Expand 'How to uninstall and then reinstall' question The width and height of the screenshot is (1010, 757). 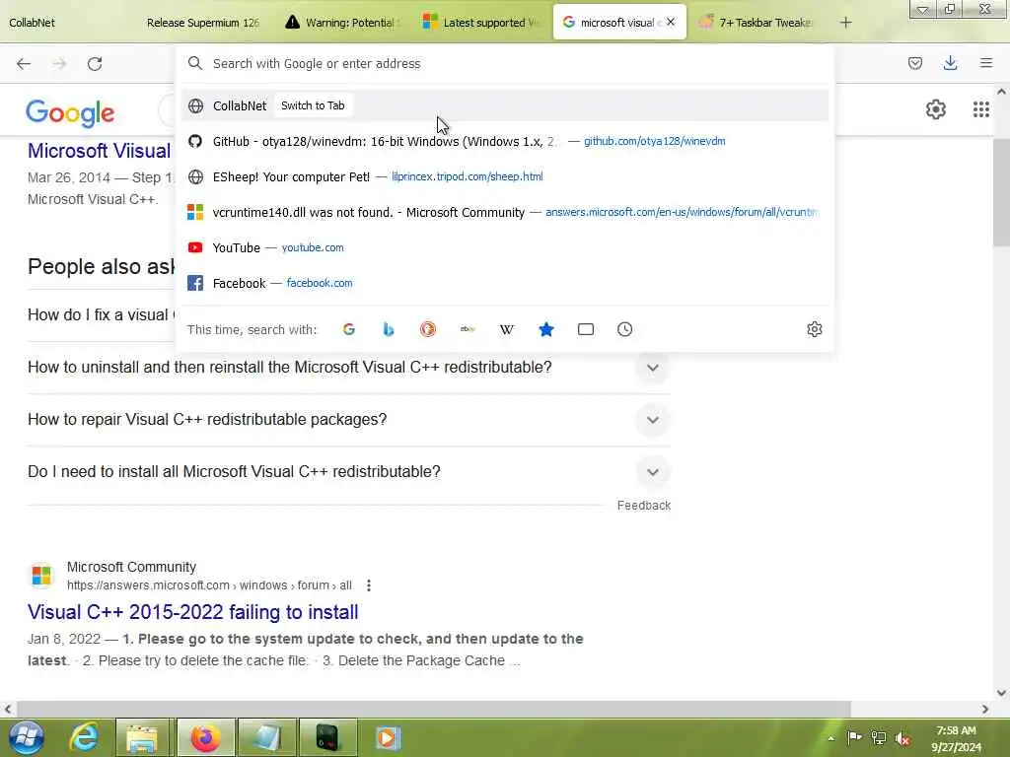point(653,368)
